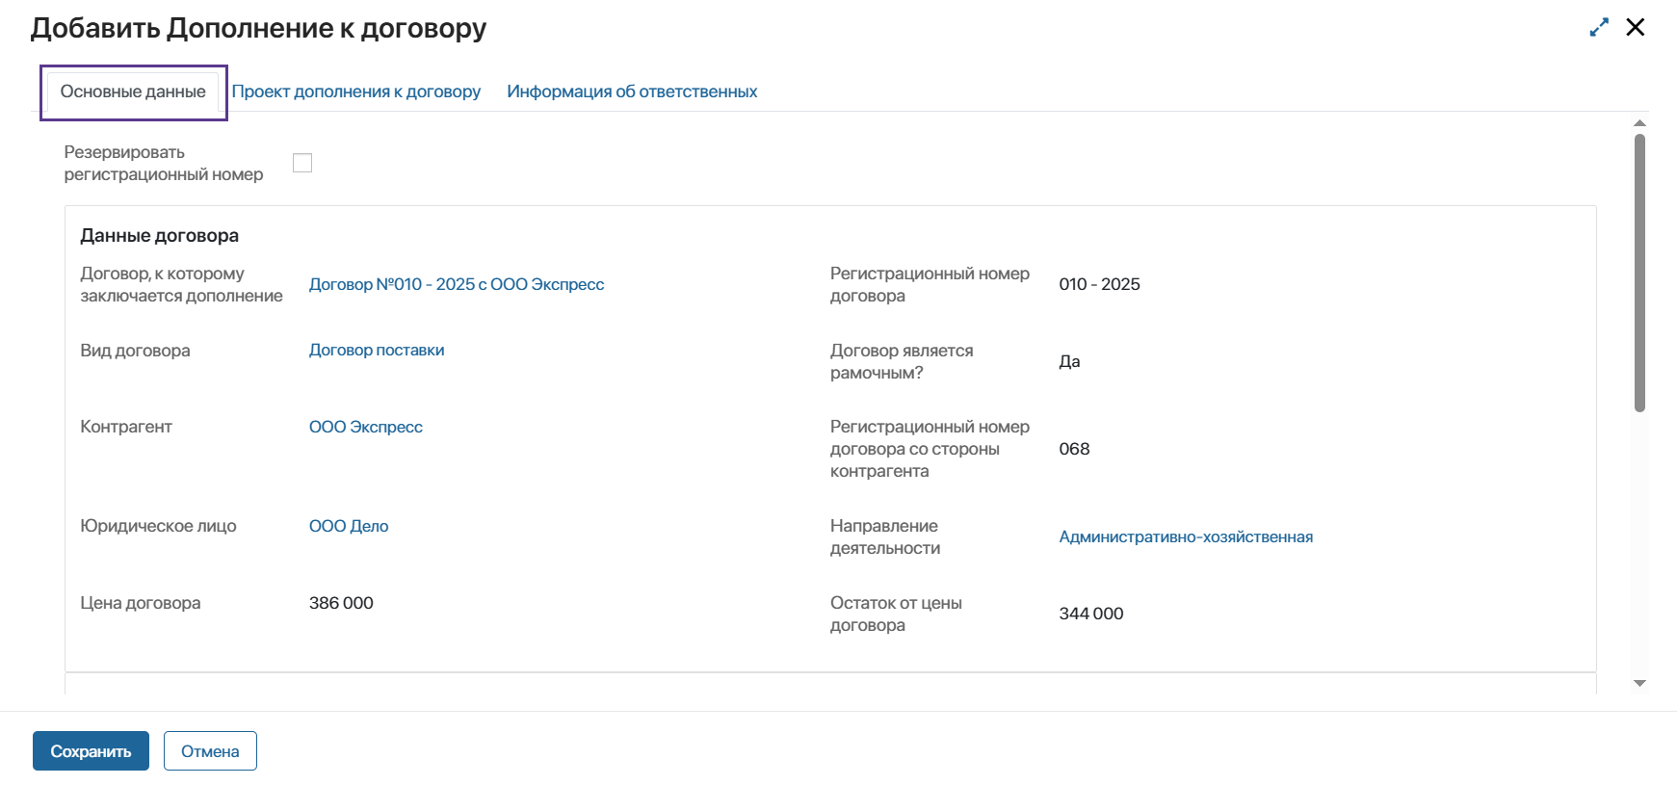The height and width of the screenshot is (785, 1677).
Task: Check the reserve registration number checkbox
Action: point(302,163)
